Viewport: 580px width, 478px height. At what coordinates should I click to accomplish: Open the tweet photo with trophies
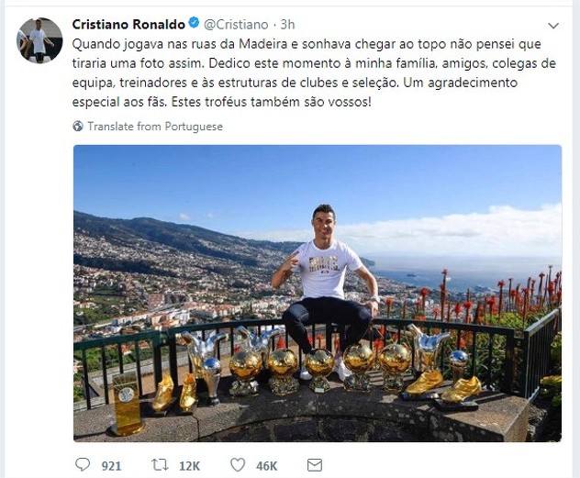tap(317, 292)
